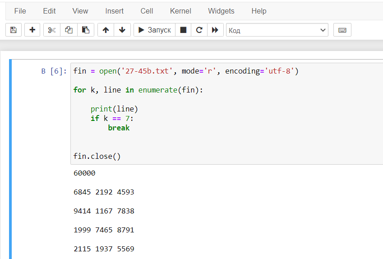The width and height of the screenshot is (383, 259).
Task: Copy selected cell with copy icon
Action: [x=69, y=30]
